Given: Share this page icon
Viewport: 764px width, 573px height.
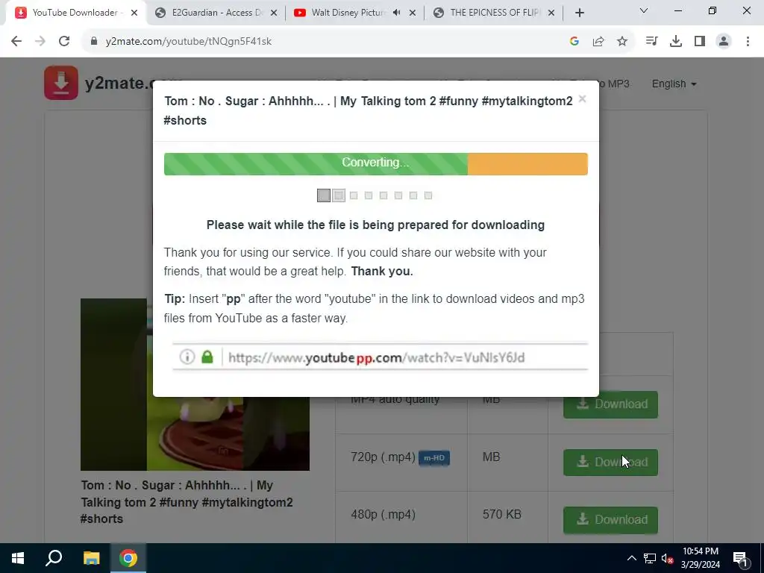Looking at the screenshot, I should [598, 42].
